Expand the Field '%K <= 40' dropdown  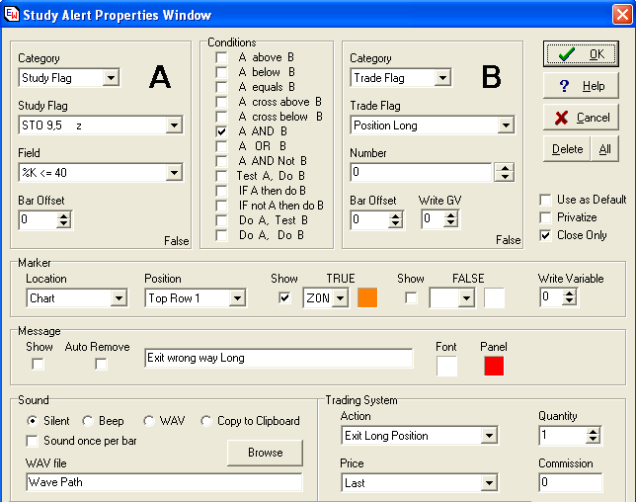coord(174,174)
